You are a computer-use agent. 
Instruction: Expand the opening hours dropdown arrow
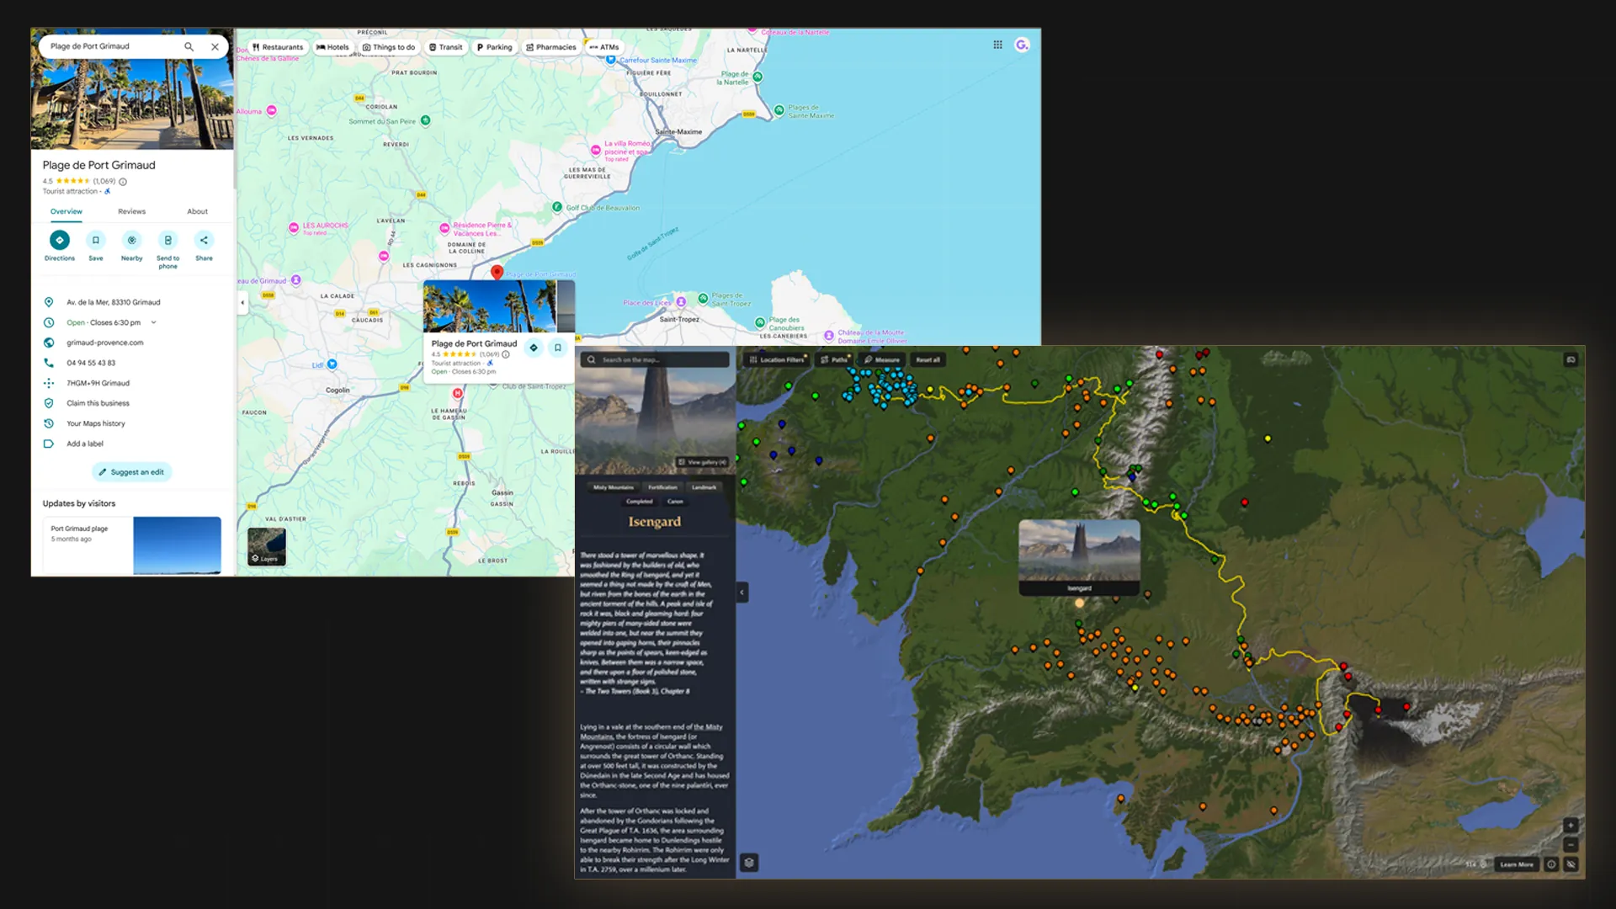pos(153,322)
